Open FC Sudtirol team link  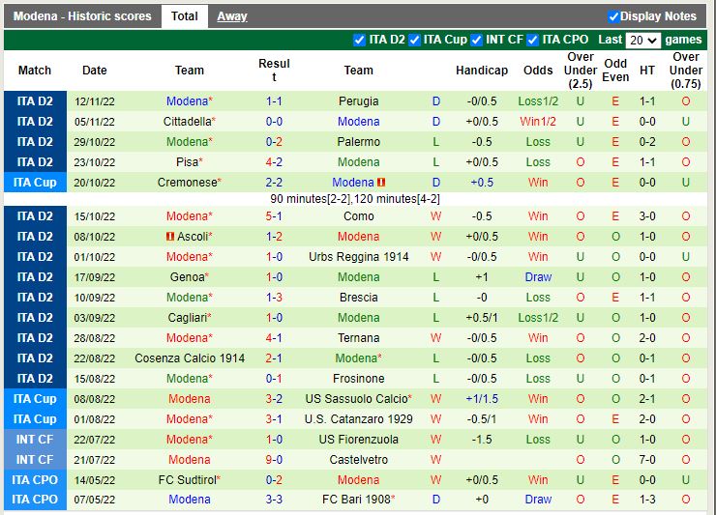(x=187, y=480)
